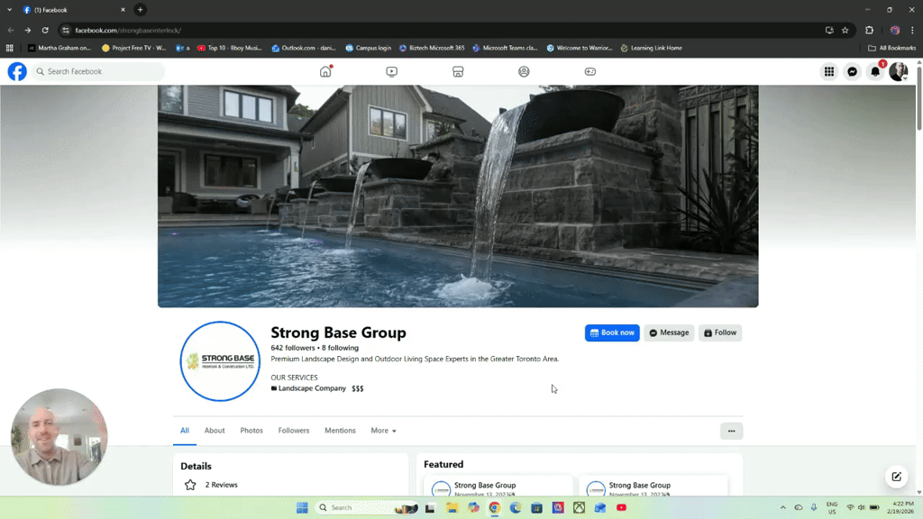Open the Facebook Home feed icon

click(x=325, y=71)
